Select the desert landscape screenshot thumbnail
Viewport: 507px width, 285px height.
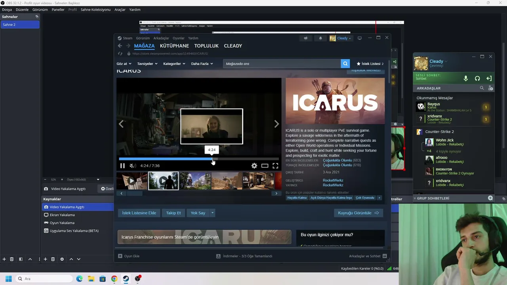point(227,181)
